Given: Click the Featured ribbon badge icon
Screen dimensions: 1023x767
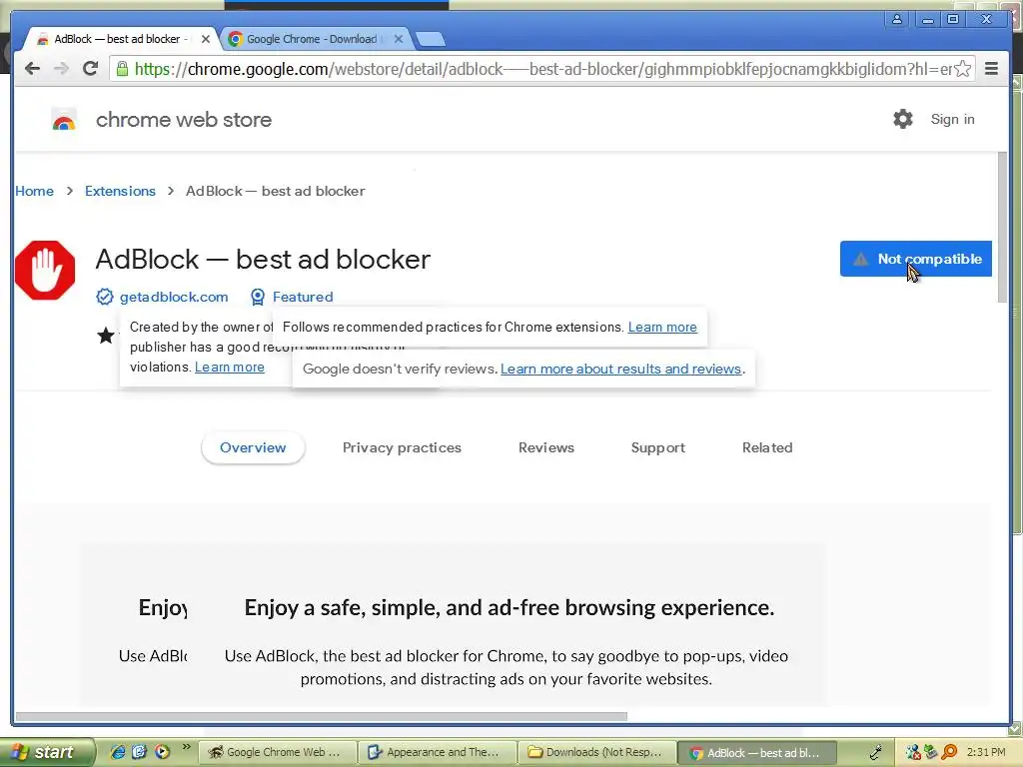Looking at the screenshot, I should (x=258, y=297).
